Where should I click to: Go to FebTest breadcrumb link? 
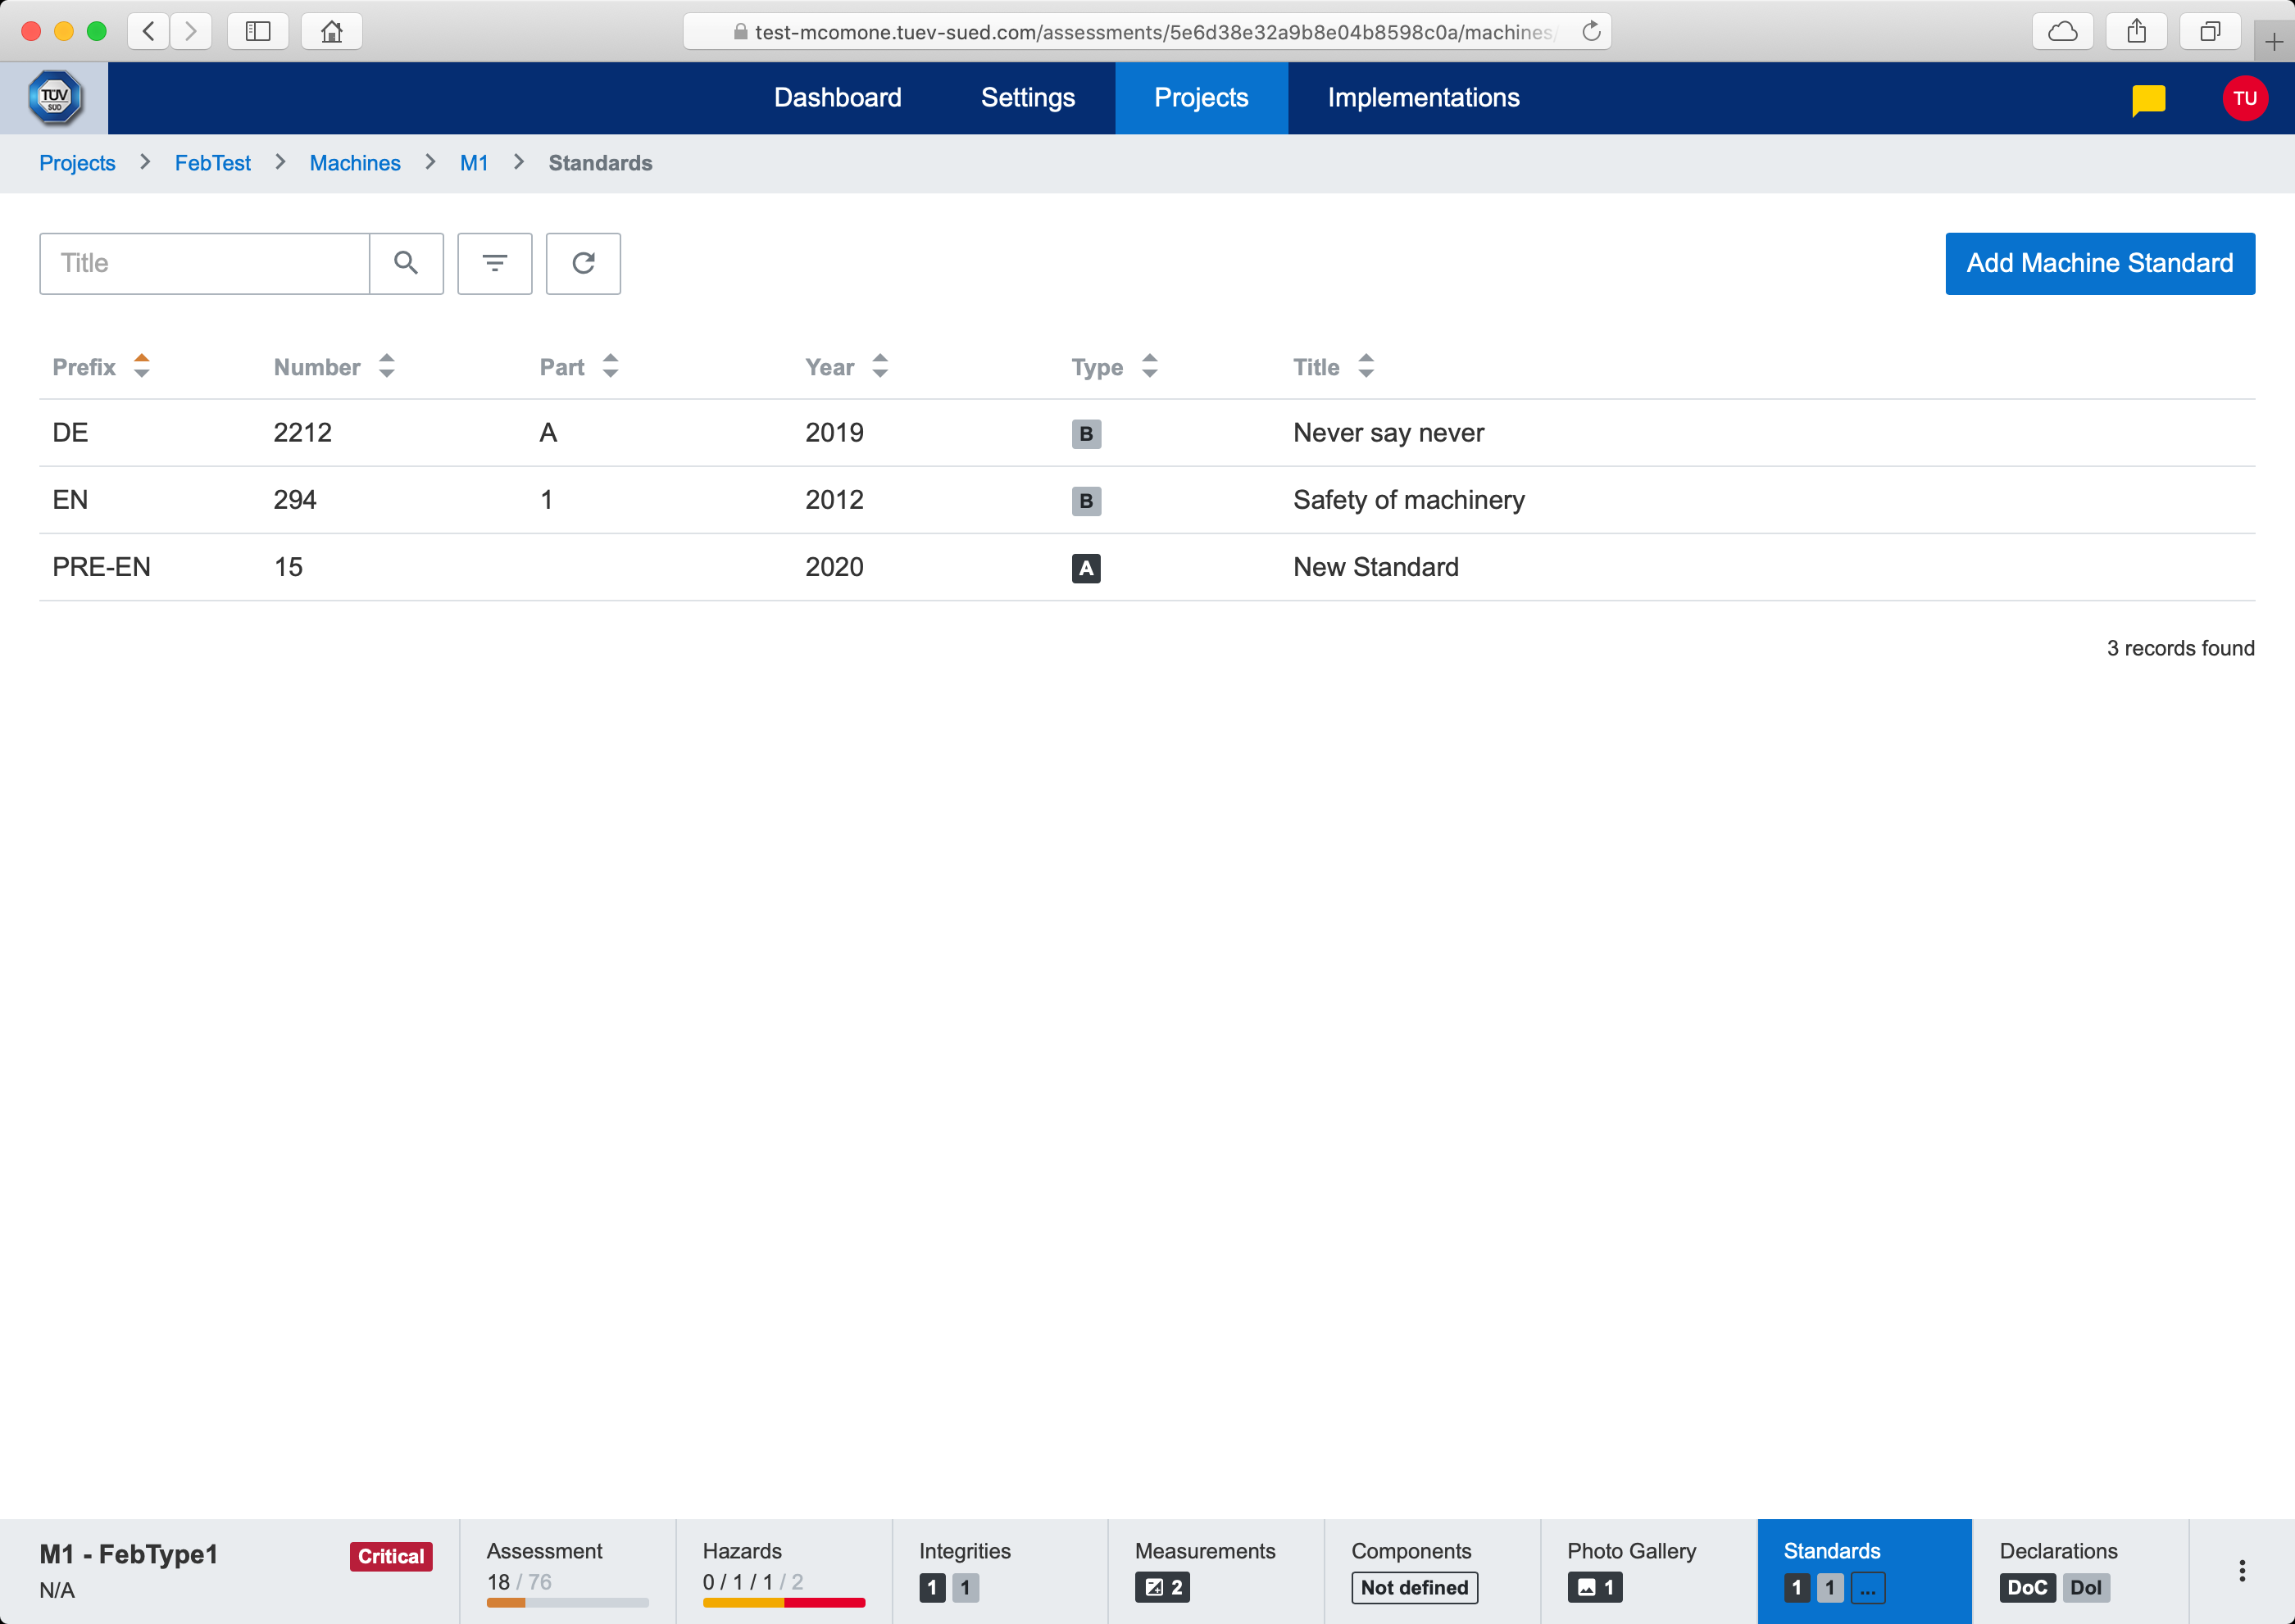[x=212, y=163]
